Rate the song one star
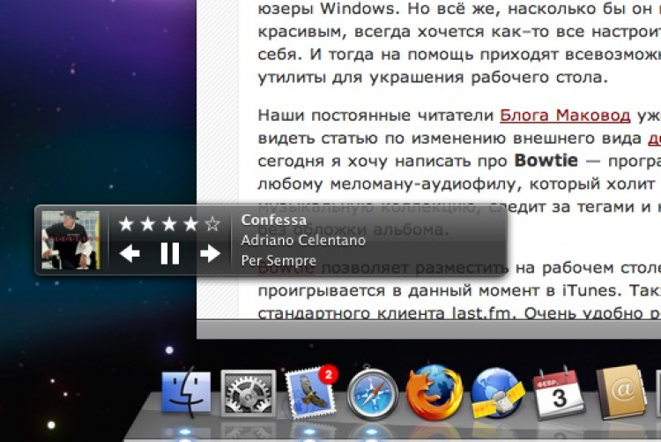Image resolution: width=661 pixels, height=442 pixels. click(126, 224)
